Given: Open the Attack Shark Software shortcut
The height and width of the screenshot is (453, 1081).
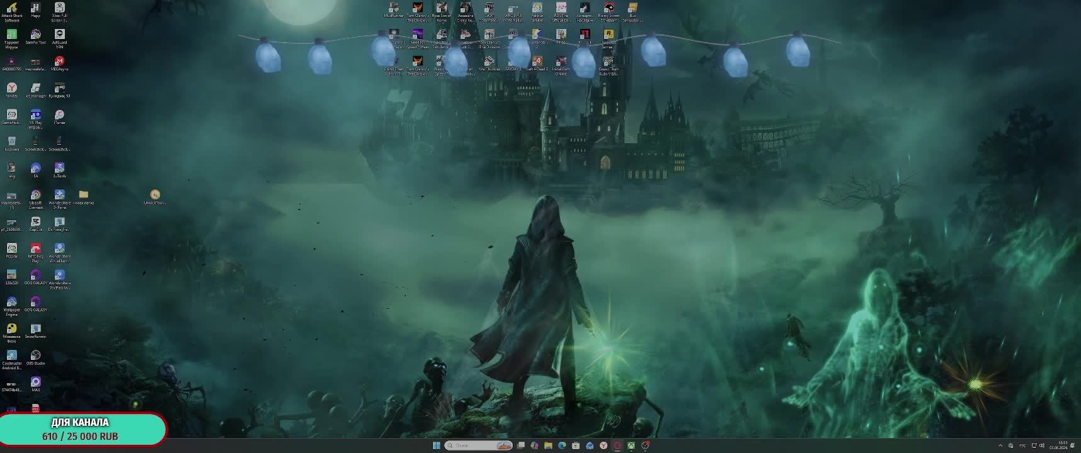Looking at the screenshot, I should [11, 12].
